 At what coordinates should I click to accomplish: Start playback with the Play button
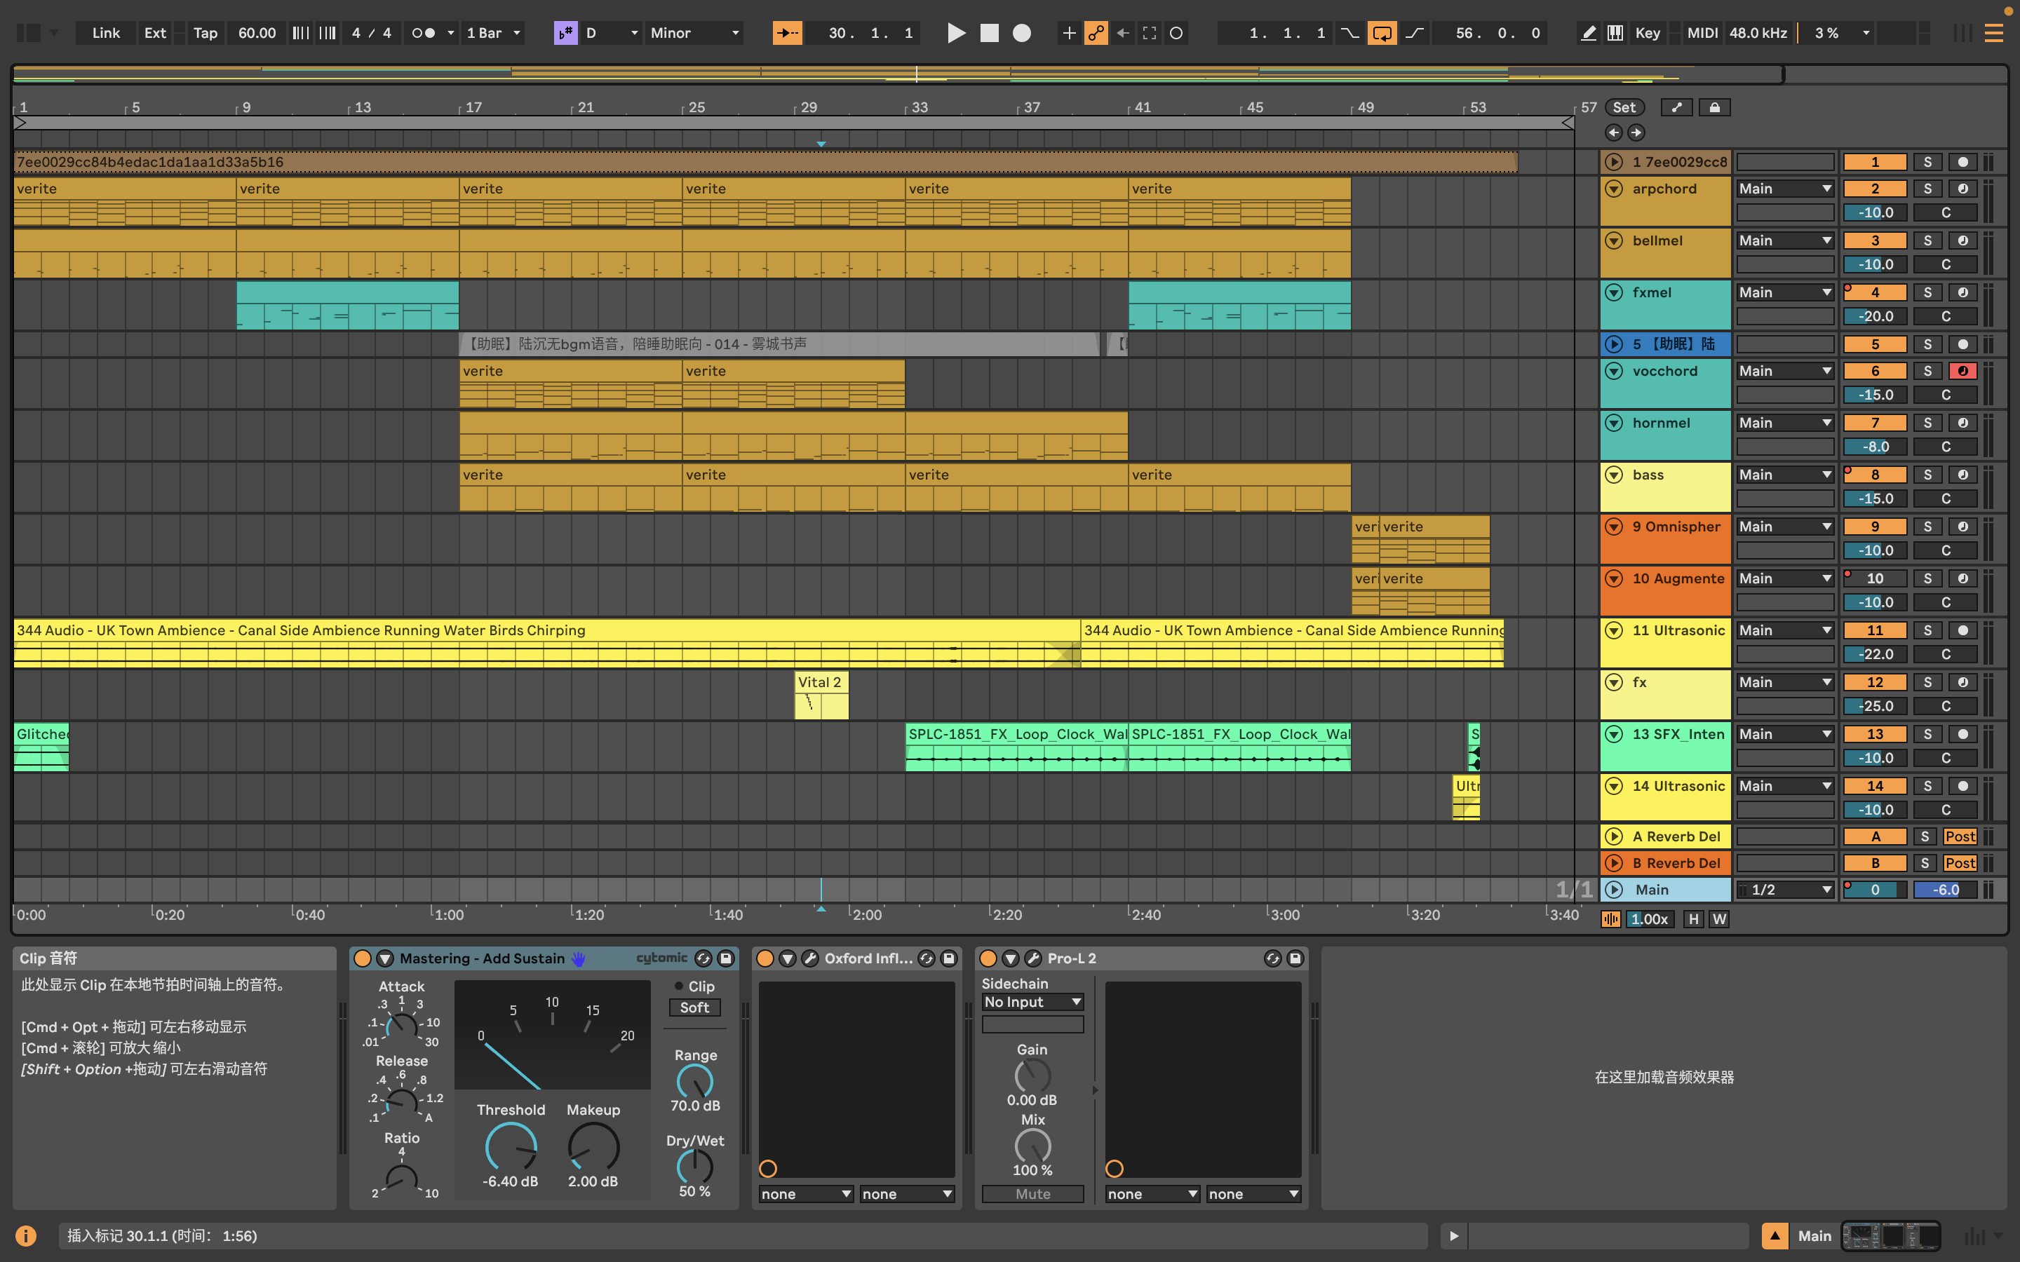[x=957, y=32]
